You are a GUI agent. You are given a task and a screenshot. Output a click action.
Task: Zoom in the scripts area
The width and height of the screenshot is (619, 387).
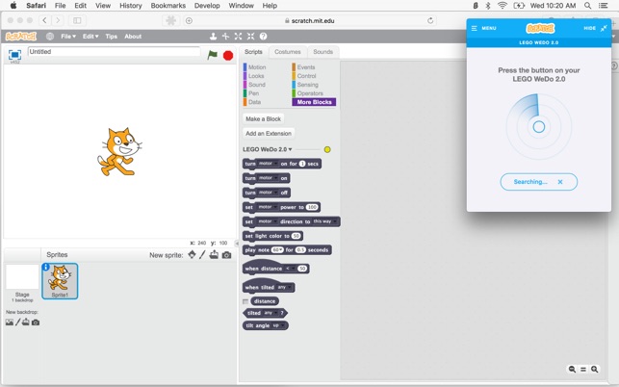(595, 370)
